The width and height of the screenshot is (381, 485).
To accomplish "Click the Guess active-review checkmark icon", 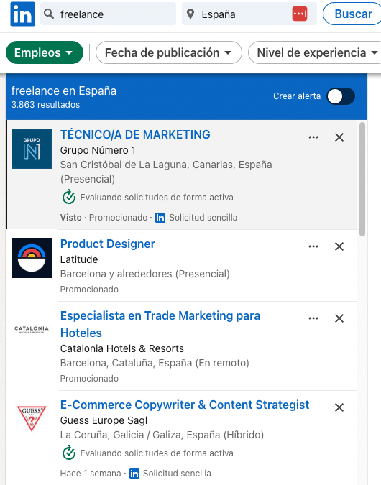I will coord(69,453).
